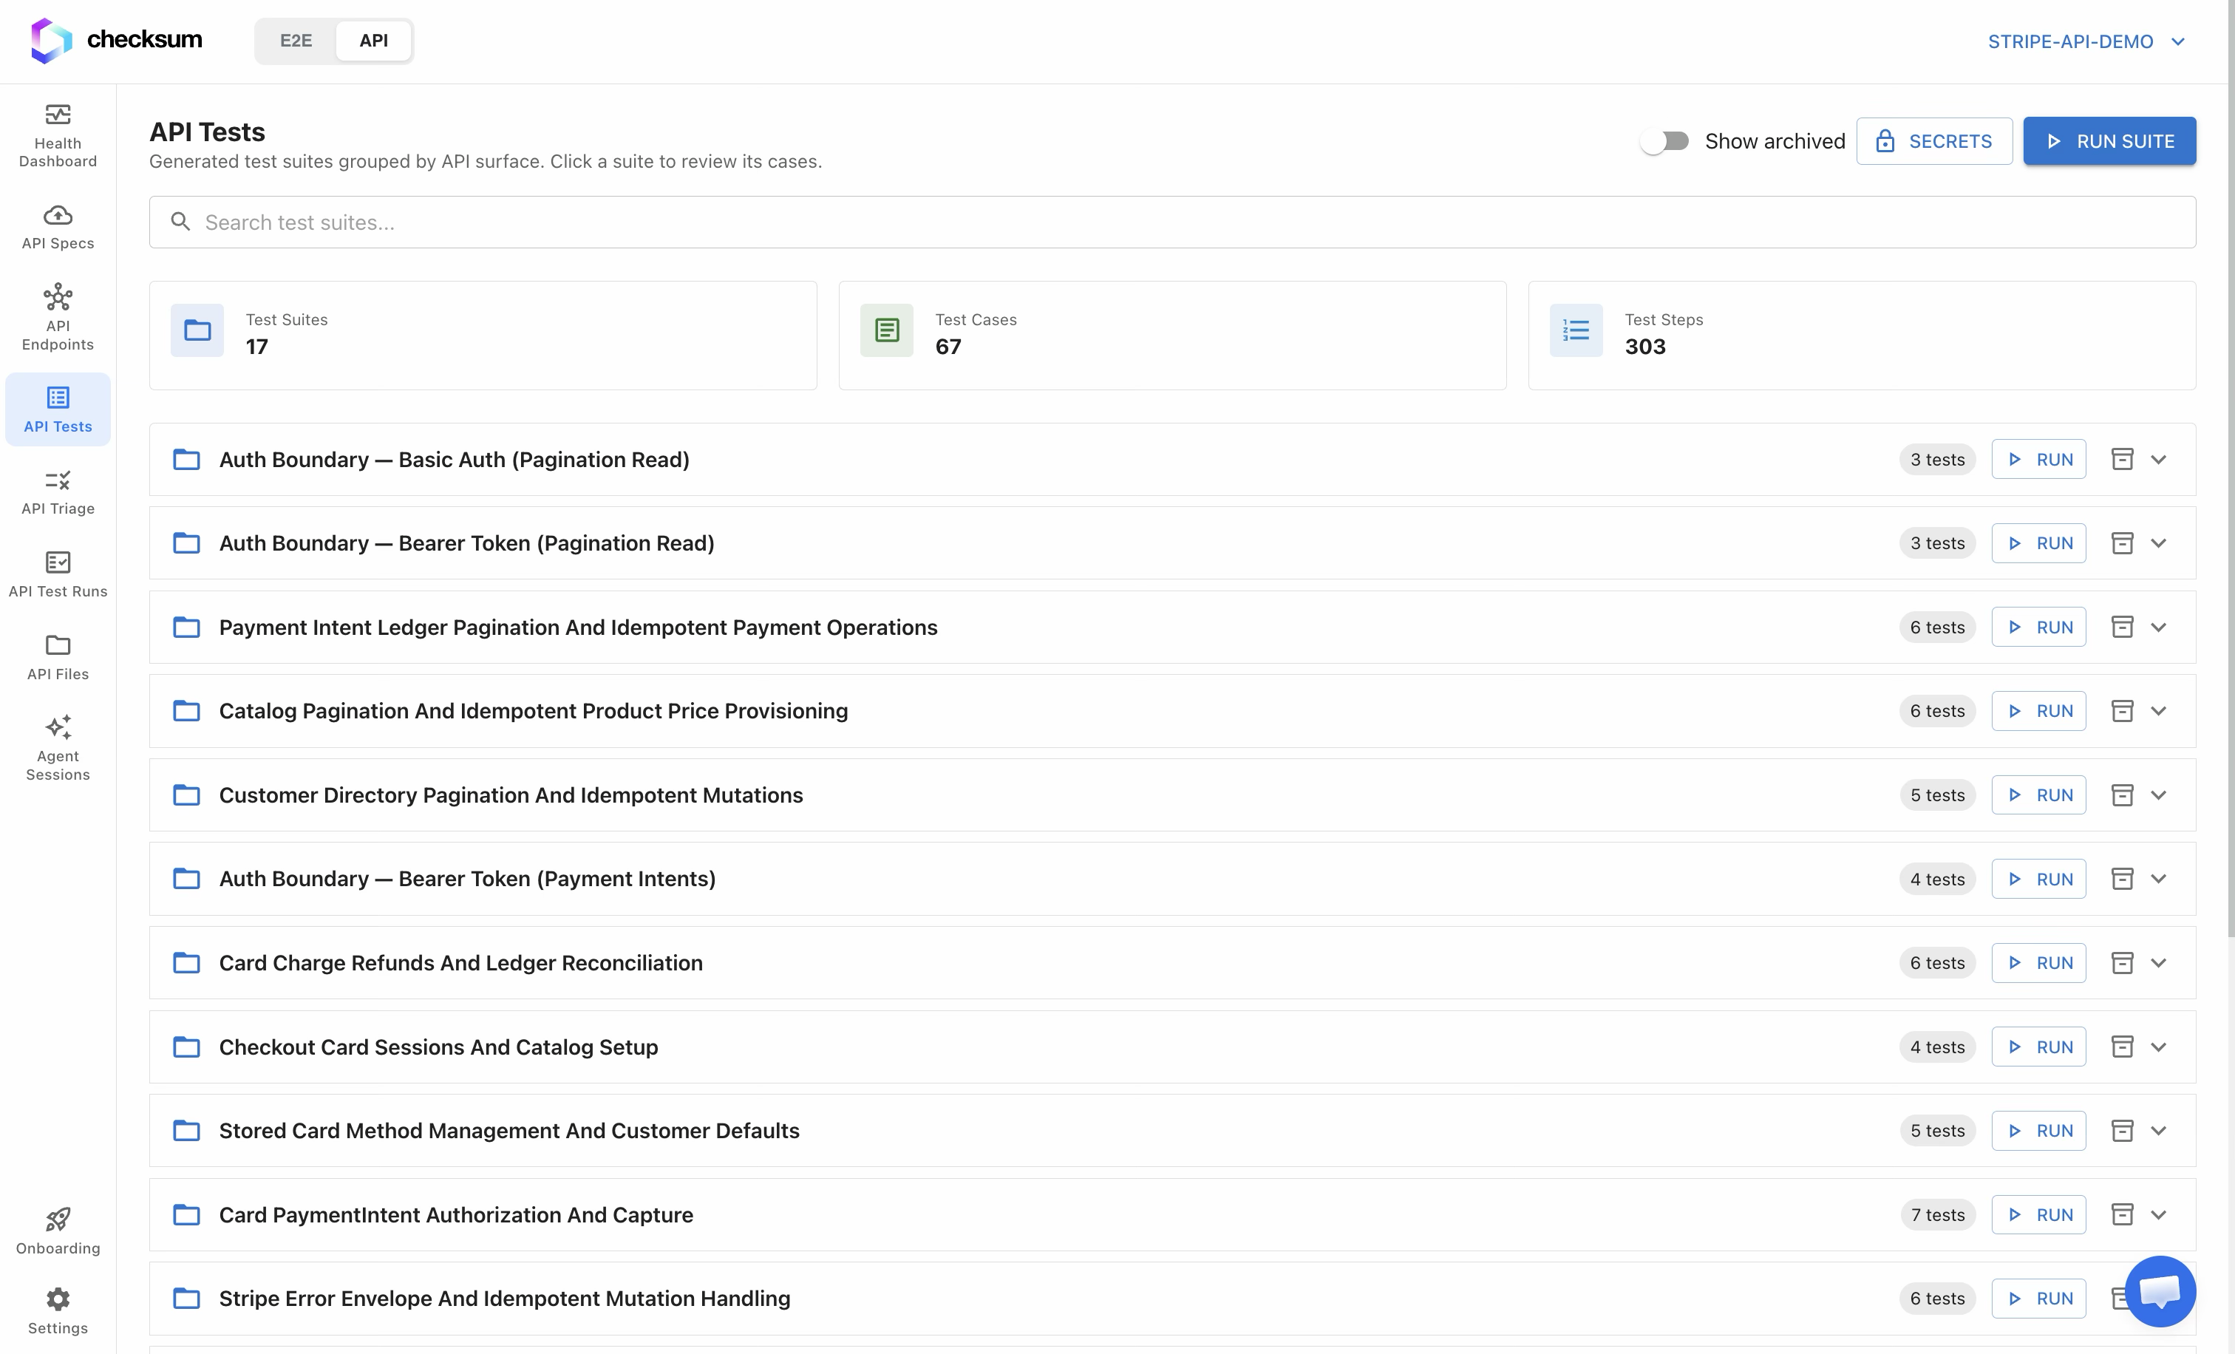Click the Test Suites folder icon card
This screenshot has height=1354, width=2235.
click(x=197, y=330)
